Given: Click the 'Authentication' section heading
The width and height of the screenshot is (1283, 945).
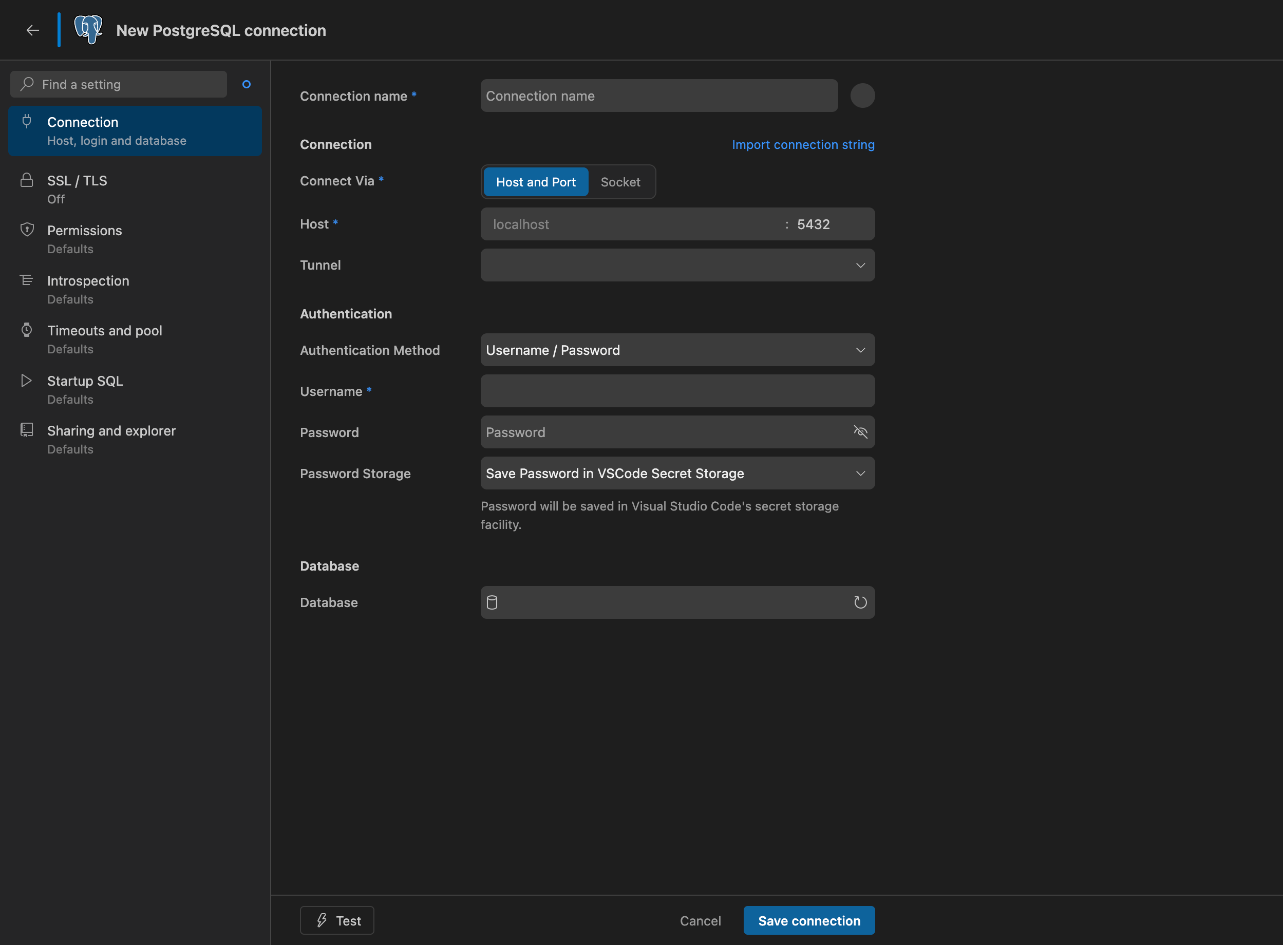Looking at the screenshot, I should point(346,313).
